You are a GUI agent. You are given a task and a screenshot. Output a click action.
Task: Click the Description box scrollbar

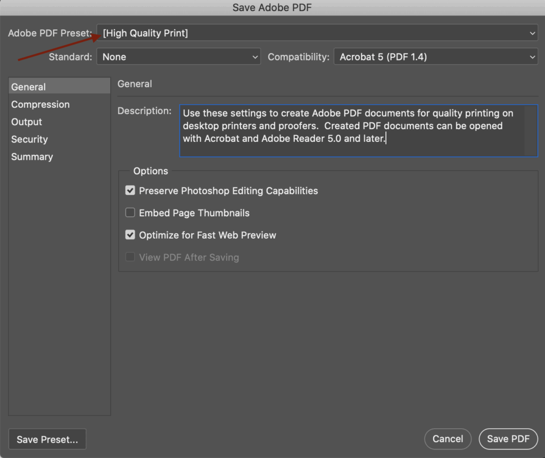click(531, 131)
